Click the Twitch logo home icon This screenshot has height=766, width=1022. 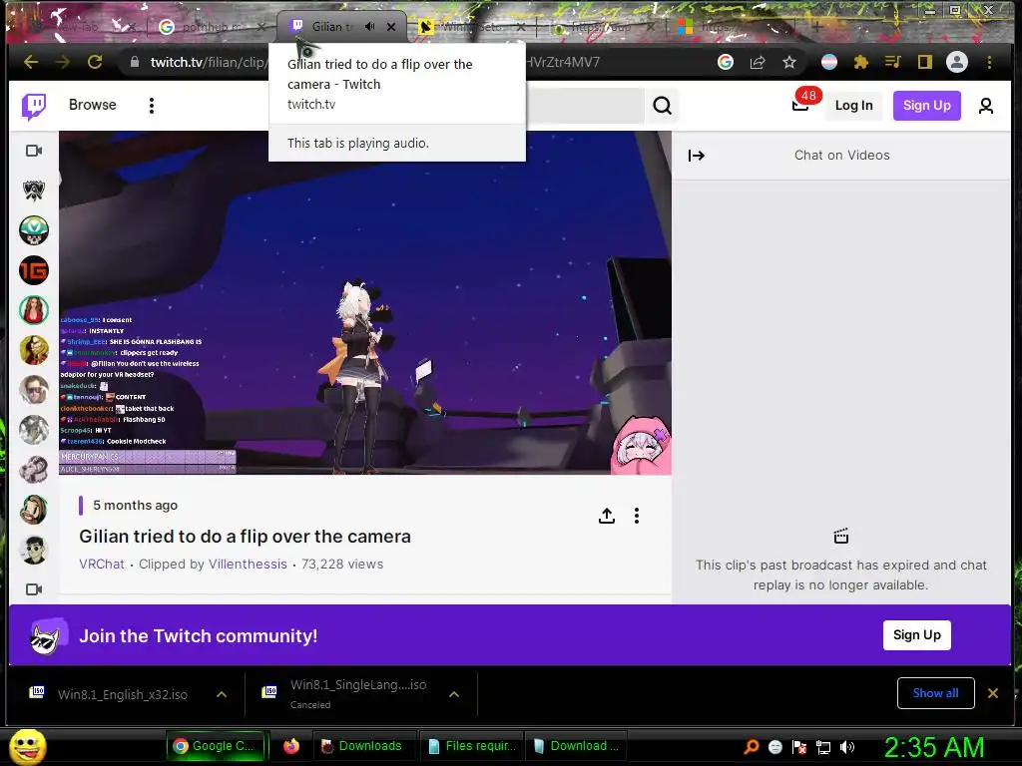(33, 106)
